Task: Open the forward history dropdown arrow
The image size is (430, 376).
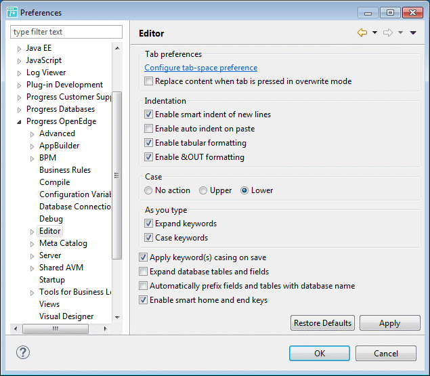Action: (x=400, y=33)
